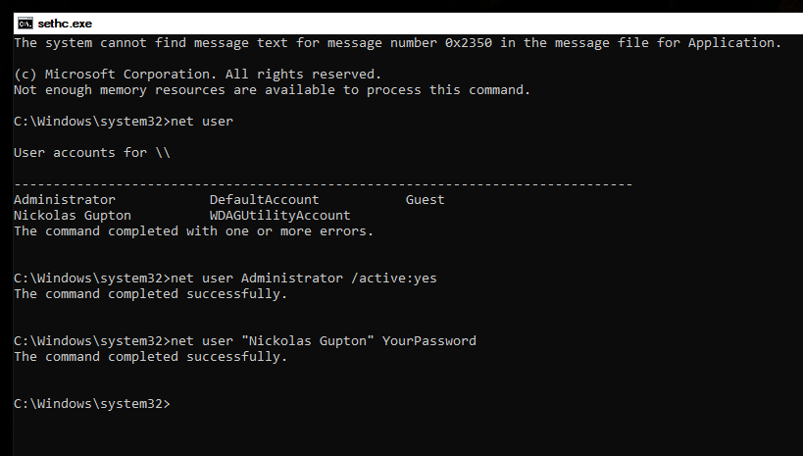Click the last 'The command completed successfully.' message

point(151,357)
